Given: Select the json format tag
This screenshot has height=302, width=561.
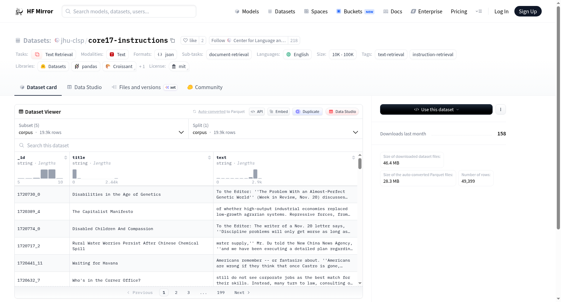Looking at the screenshot, I should [x=165, y=54].
